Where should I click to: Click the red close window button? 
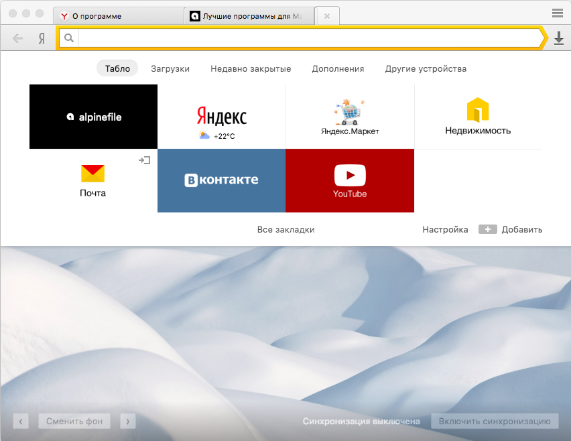[x=13, y=13]
